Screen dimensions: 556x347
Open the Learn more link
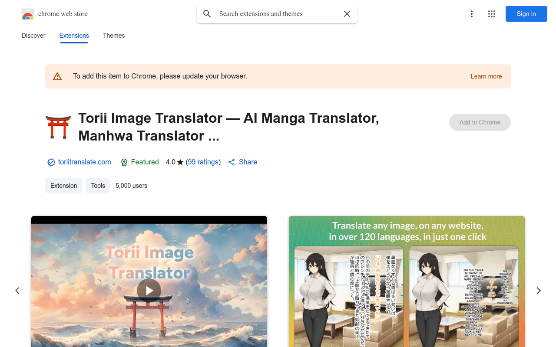tap(486, 76)
